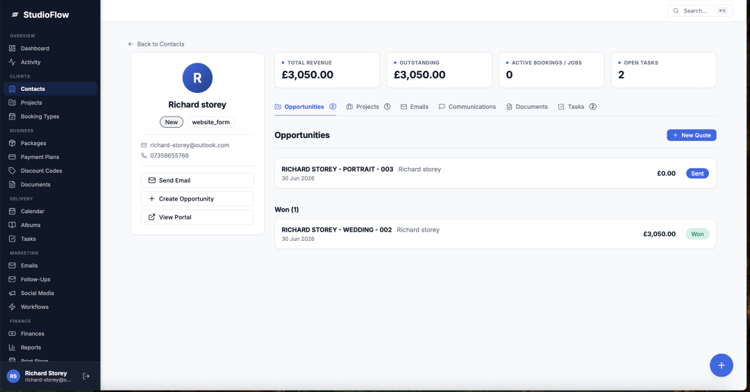Image resolution: width=750 pixels, height=392 pixels.
Task: Switch to the Projects tab
Action: 368,107
